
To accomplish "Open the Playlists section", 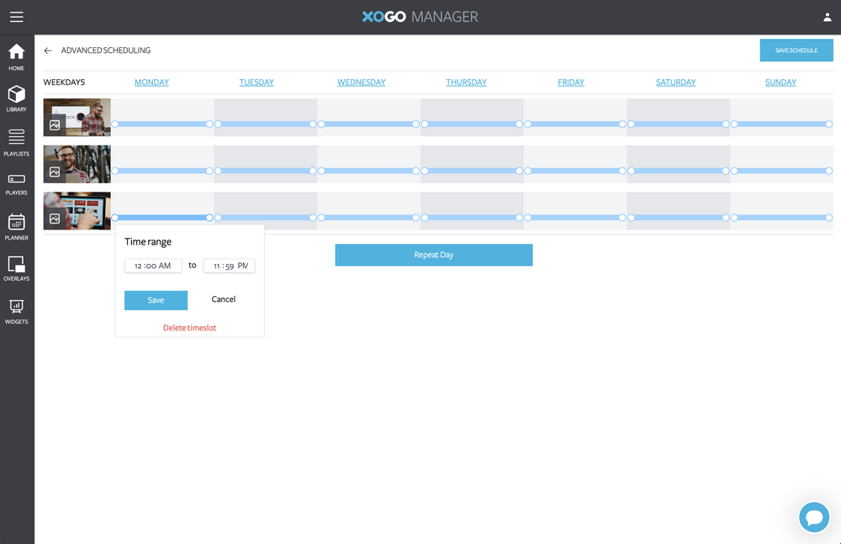I will click(16, 143).
